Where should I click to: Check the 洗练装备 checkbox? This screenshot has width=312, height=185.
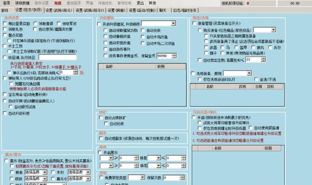point(192,73)
